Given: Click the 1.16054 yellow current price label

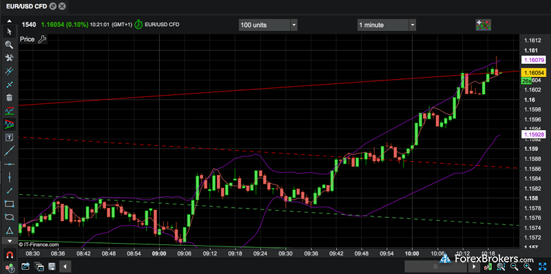Looking at the screenshot, I should click(x=534, y=73).
